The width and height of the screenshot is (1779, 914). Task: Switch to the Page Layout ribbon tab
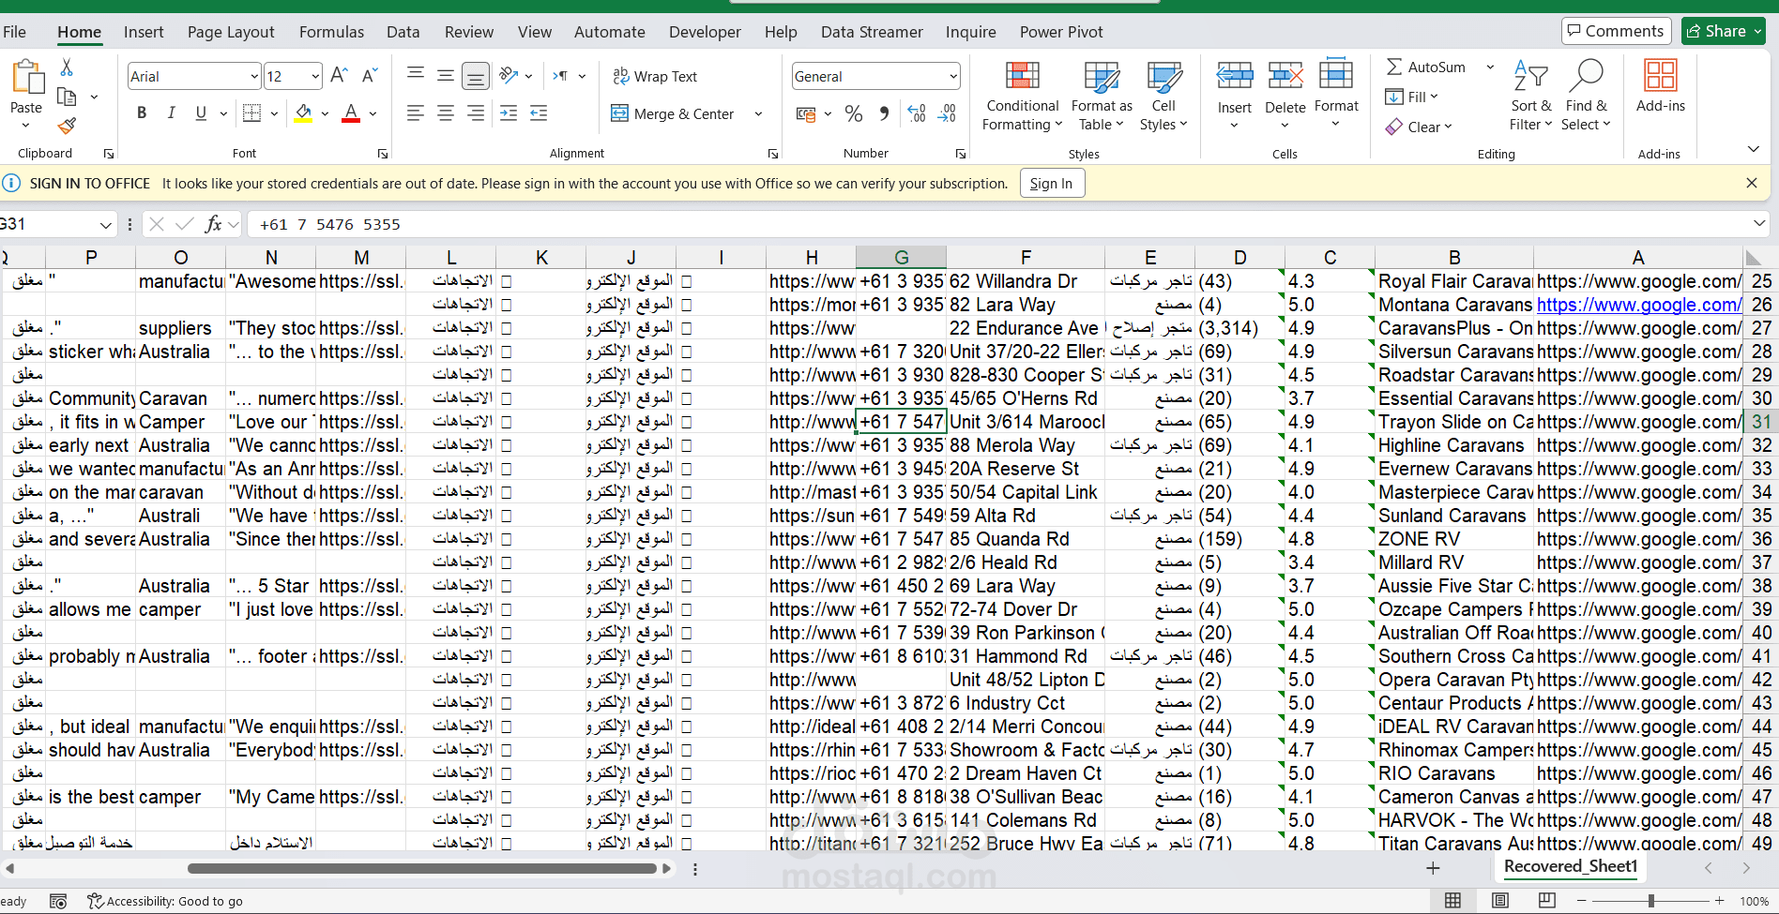231,32
